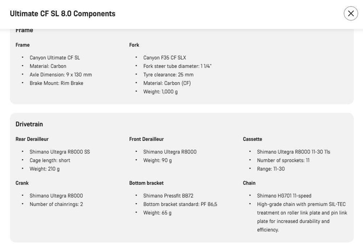Image resolution: width=363 pixels, height=247 pixels.
Task: Click the Fork subheading
Action: 134,45
